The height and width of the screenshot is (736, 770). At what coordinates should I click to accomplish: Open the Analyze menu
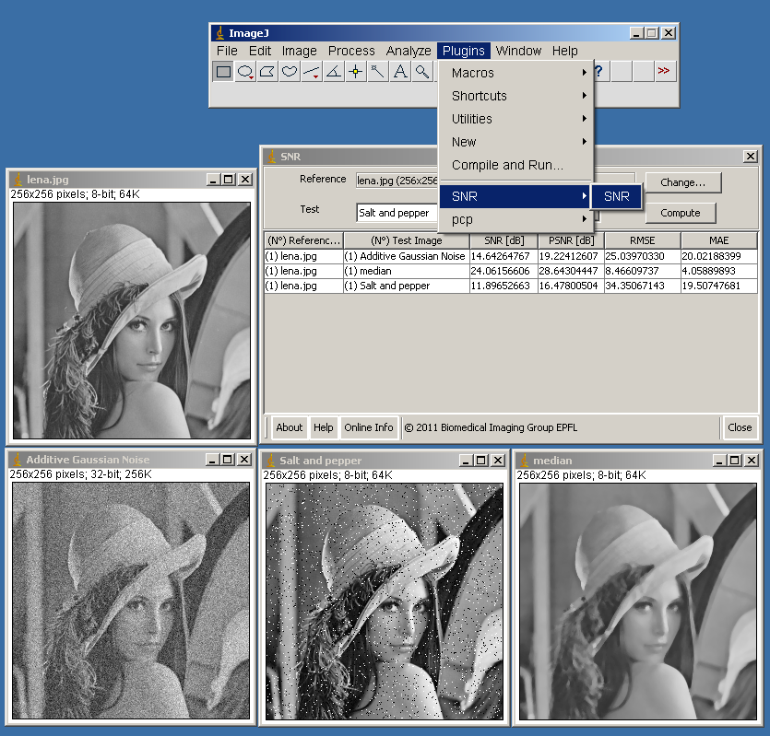(x=409, y=51)
